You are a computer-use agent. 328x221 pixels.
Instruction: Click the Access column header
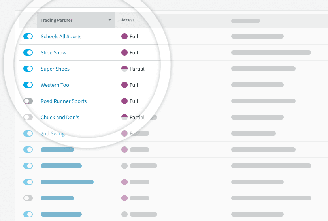(128, 20)
